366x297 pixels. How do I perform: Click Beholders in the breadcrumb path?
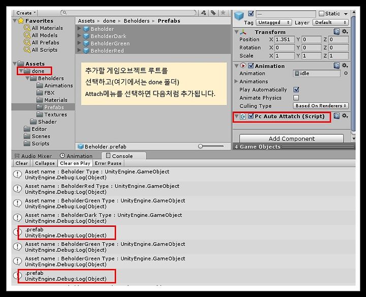tap(137, 21)
